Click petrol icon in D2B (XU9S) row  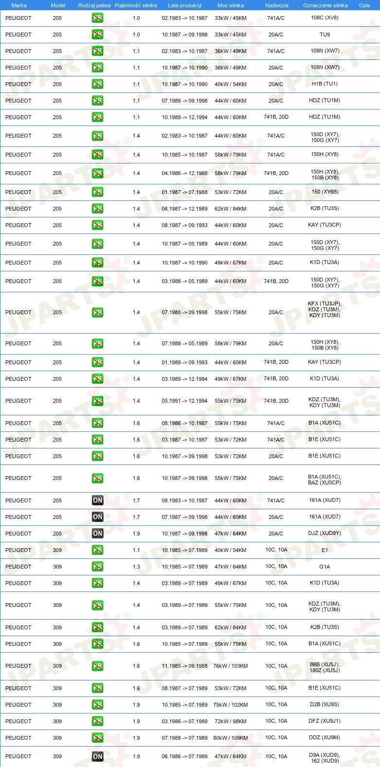[98, 705]
